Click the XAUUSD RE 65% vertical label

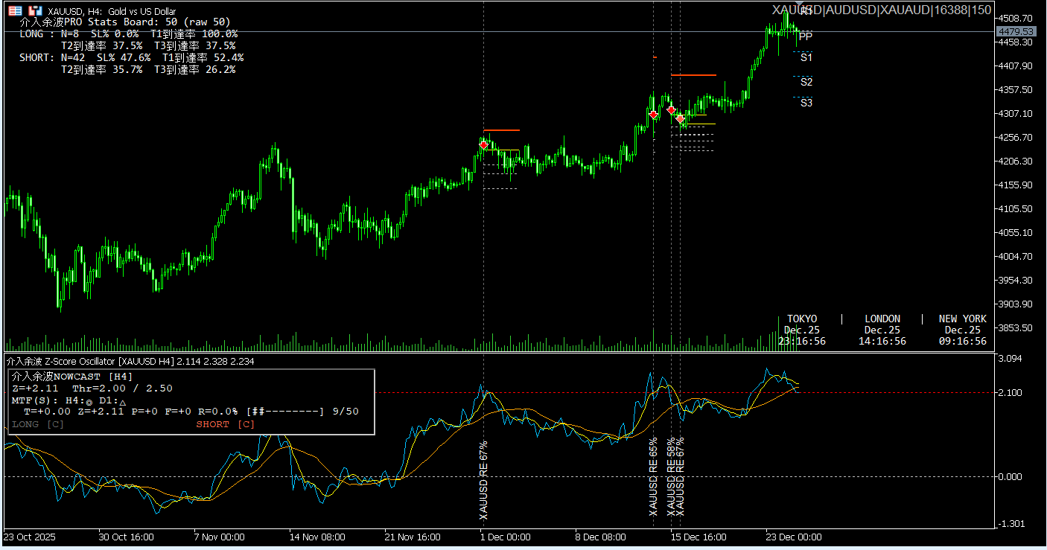pos(654,477)
